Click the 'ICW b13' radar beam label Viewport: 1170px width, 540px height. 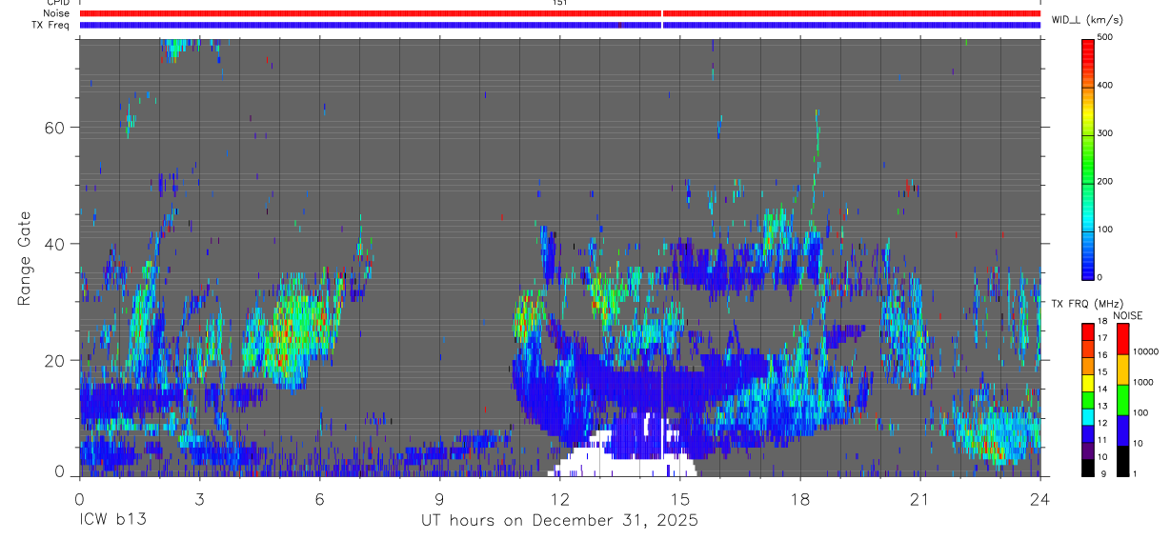coord(112,521)
